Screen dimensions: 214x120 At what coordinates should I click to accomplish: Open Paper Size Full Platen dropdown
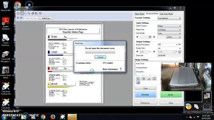tap(169, 30)
